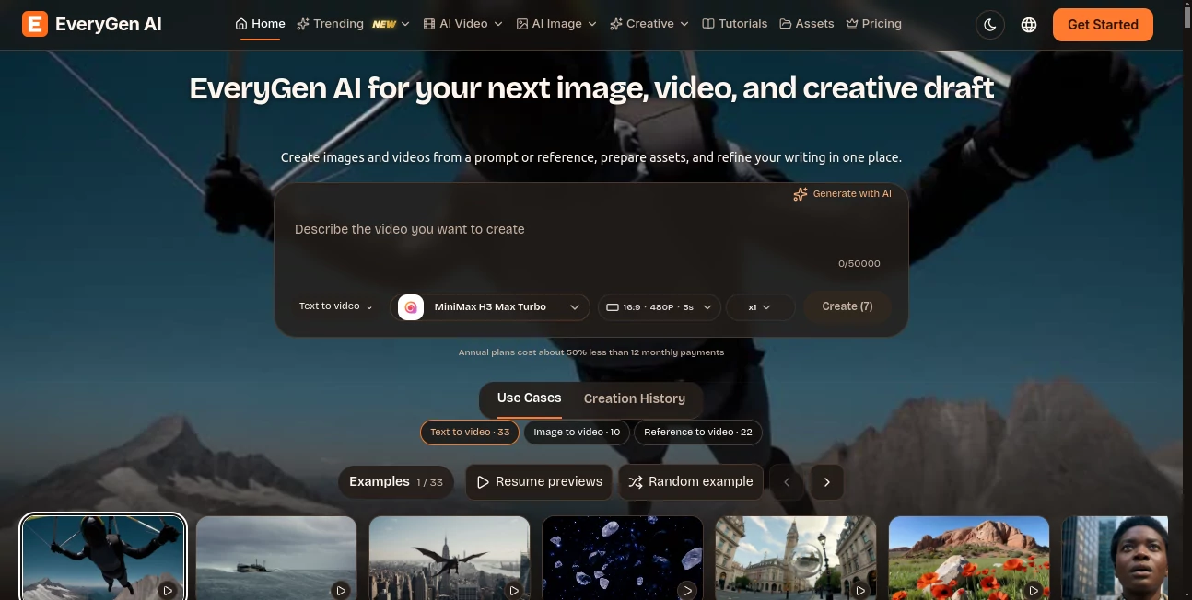The height and width of the screenshot is (600, 1192).
Task: Go to Home nav item
Action: pyautogui.click(x=260, y=24)
